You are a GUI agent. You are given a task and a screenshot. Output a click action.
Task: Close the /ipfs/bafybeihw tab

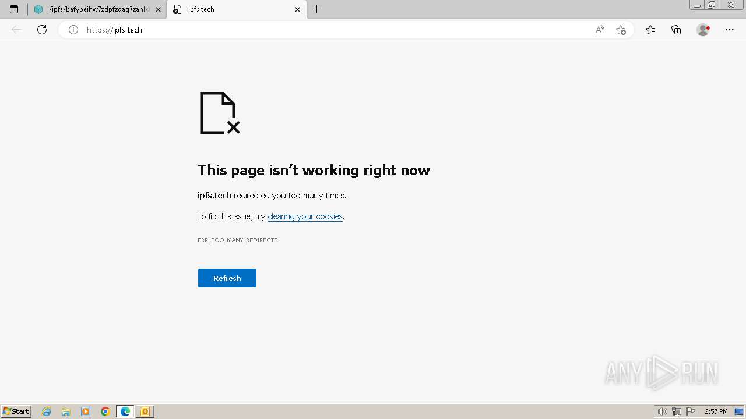pyautogui.click(x=158, y=9)
